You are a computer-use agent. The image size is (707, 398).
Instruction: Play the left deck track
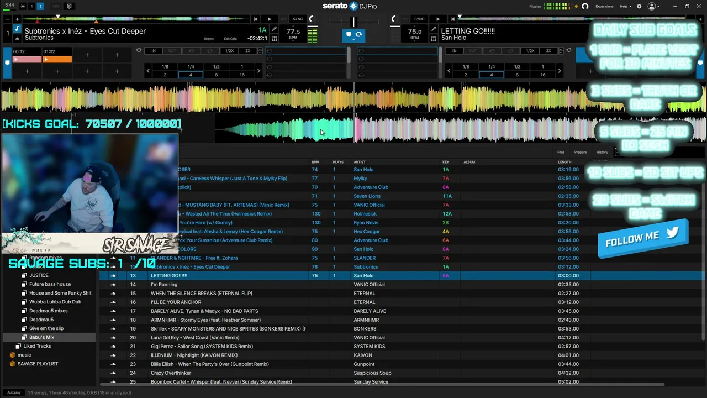tap(269, 19)
